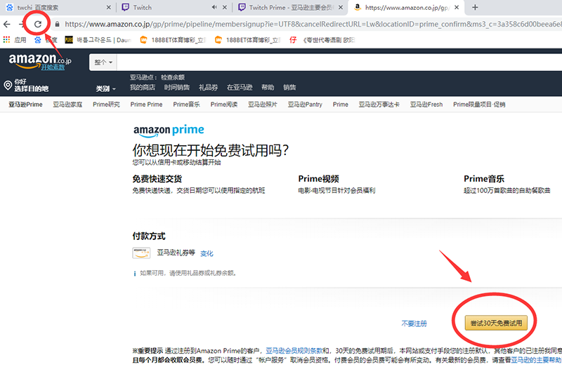The width and height of the screenshot is (562, 388).
Task: Click the browser back arrow
Action: (7, 25)
